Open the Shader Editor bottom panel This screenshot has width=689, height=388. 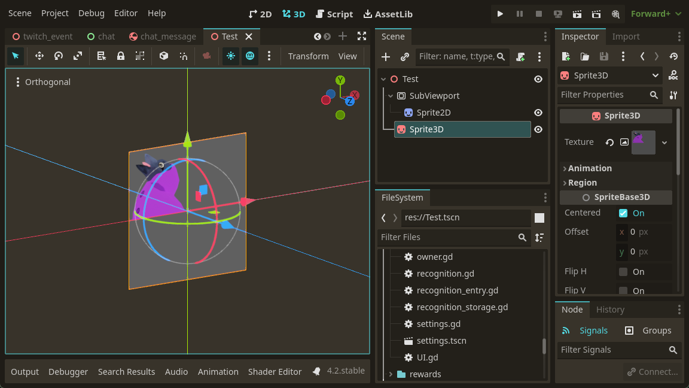pyautogui.click(x=275, y=372)
